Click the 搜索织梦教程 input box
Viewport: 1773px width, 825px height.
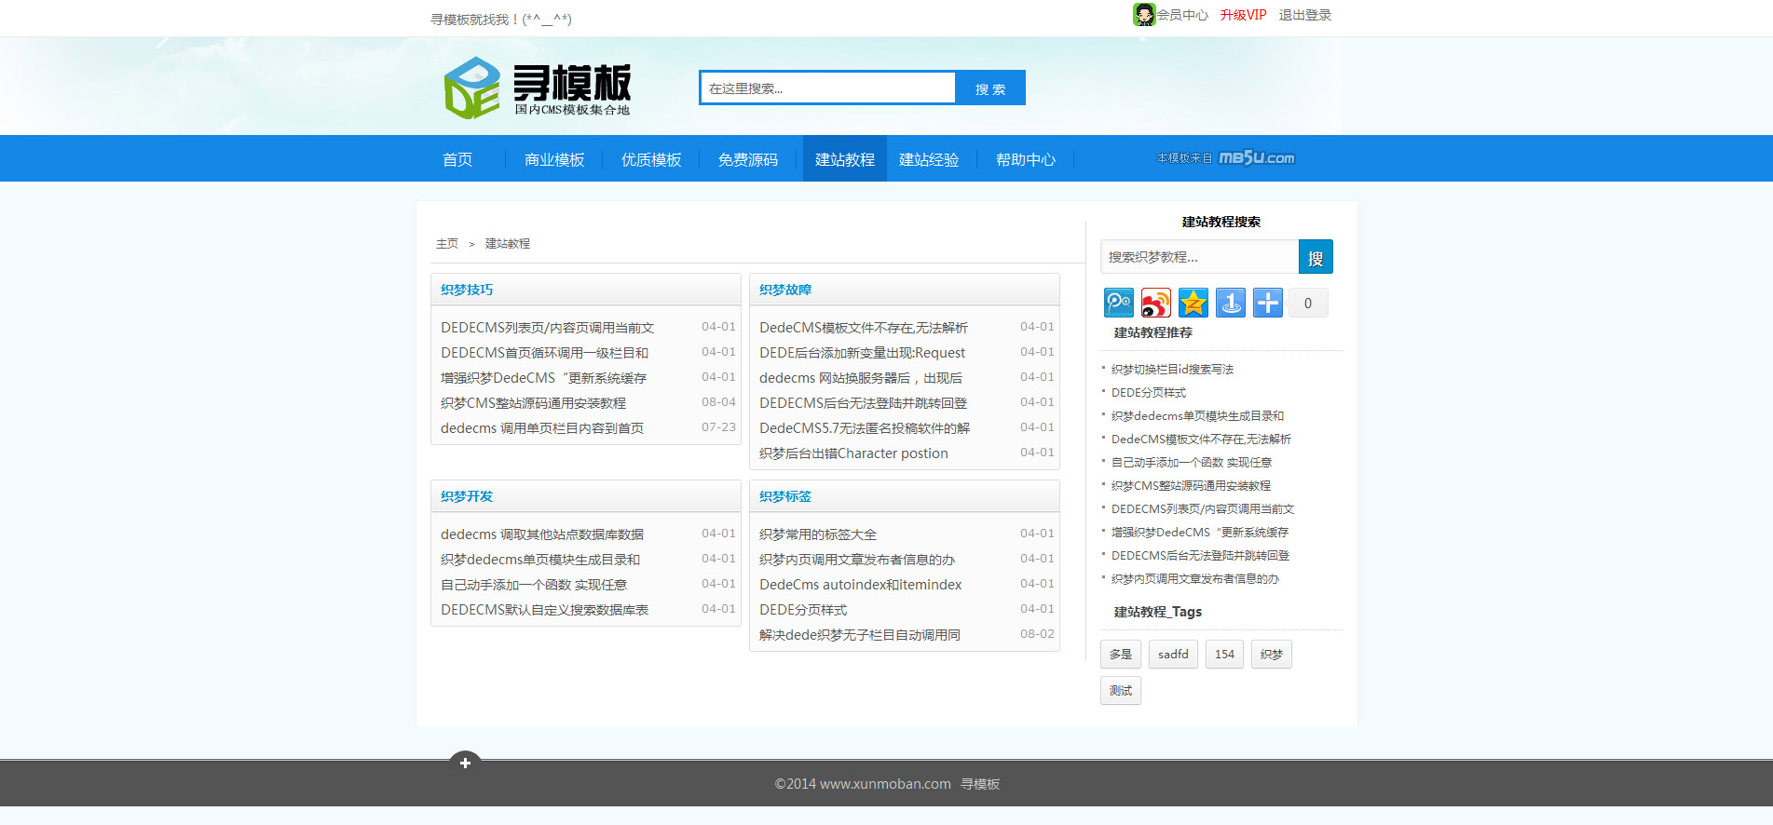tap(1199, 257)
